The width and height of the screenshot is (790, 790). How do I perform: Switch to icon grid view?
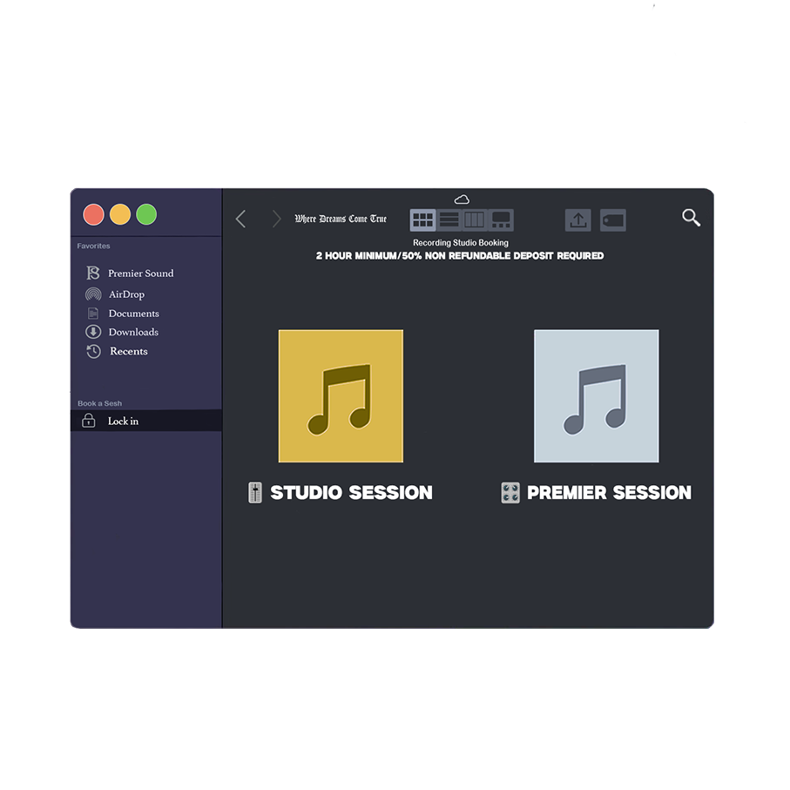pos(422,219)
